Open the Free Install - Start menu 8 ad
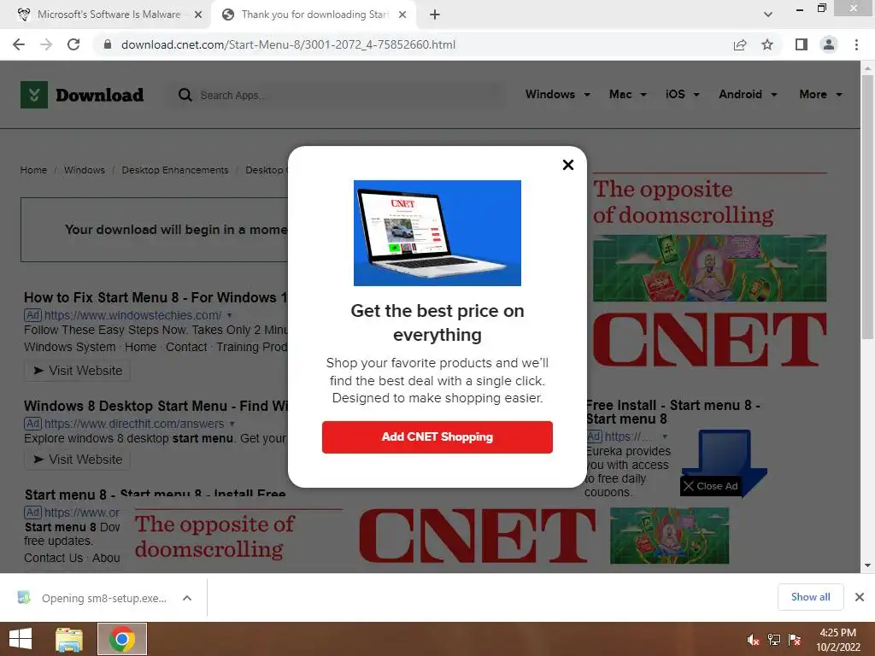 (x=673, y=412)
